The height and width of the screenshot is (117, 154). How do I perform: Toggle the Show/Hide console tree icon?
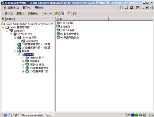pyautogui.click(x=62, y=14)
